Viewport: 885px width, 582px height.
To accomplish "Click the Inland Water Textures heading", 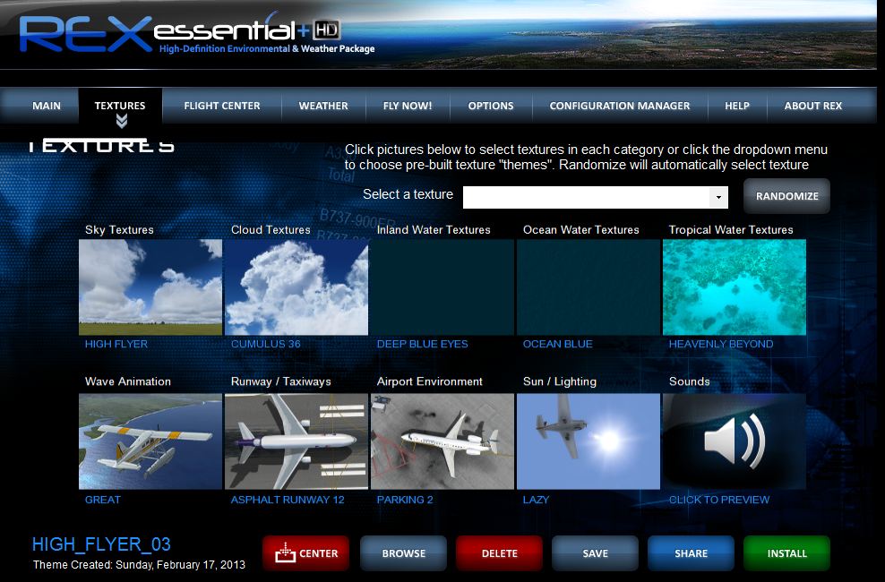I will [434, 230].
